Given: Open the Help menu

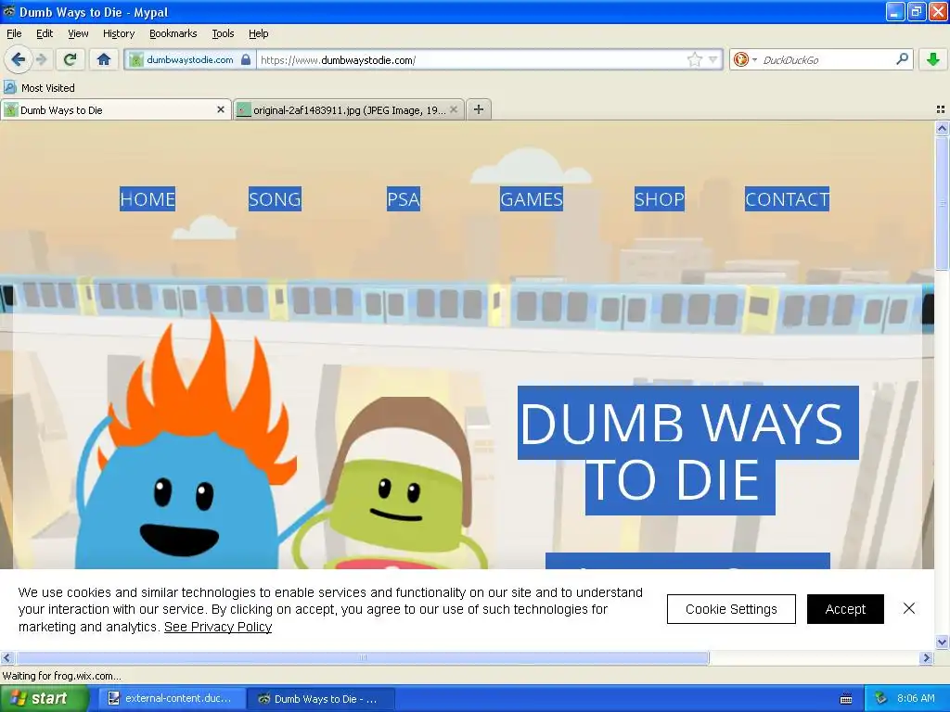Looking at the screenshot, I should [x=258, y=33].
